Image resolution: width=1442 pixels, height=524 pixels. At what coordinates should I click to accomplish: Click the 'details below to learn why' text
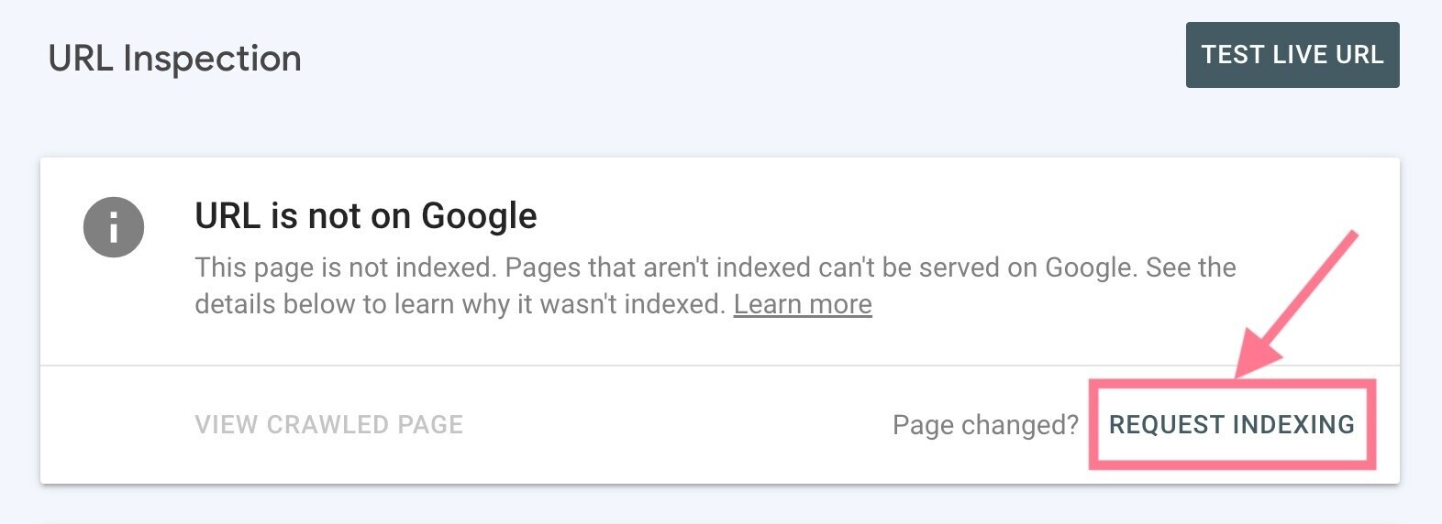(x=367, y=304)
